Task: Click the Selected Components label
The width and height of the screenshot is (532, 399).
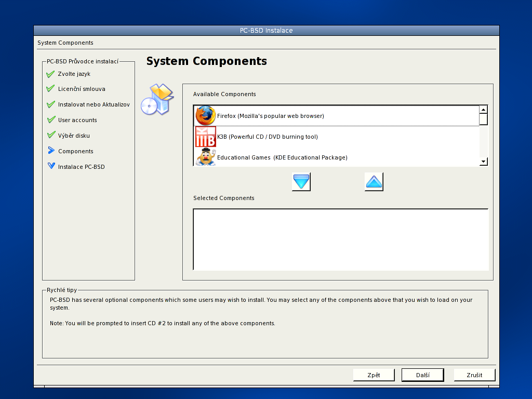Action: [223, 198]
